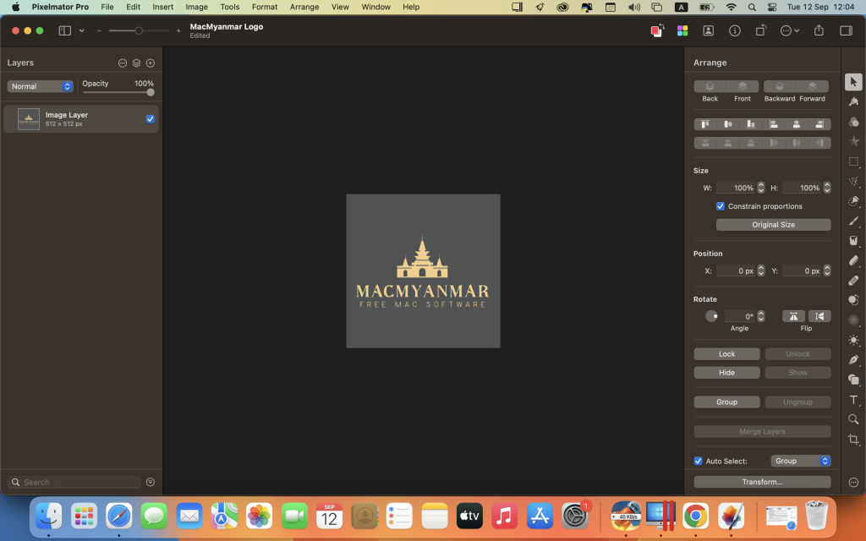866x541 pixels.
Task: Select the Color Fill bucket tool
Action: tap(853, 241)
